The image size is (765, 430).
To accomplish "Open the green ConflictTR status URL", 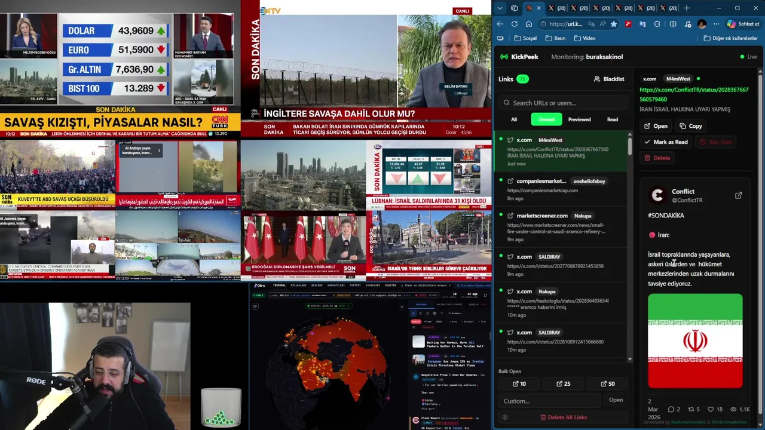I will tap(694, 94).
